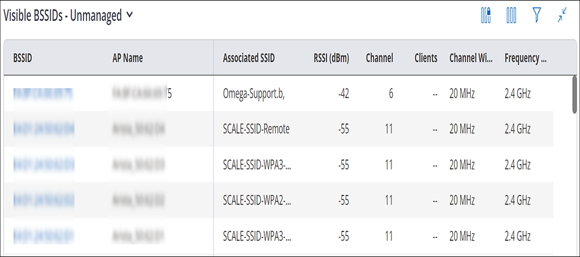The width and height of the screenshot is (580, 257).
Task: Select the Omega-Support.b, SSID cell
Action: pyautogui.click(x=254, y=94)
